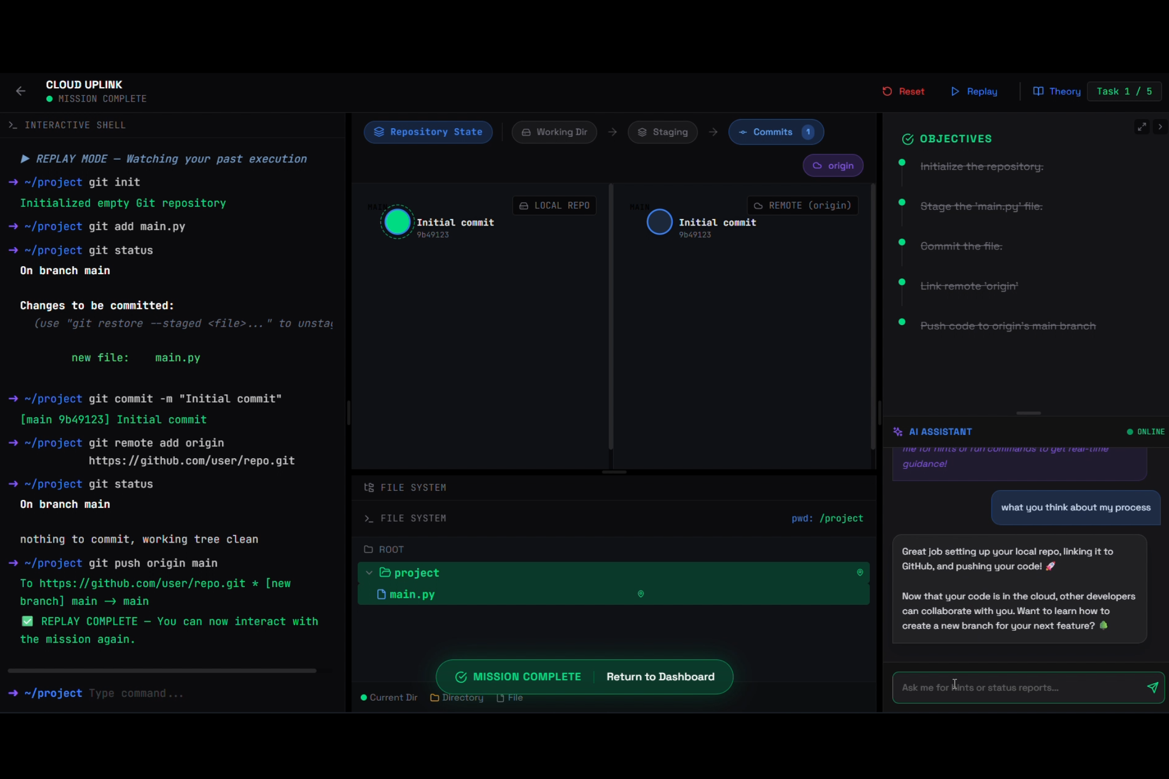Click the back arrow next to Cloud Uplink
This screenshot has height=779, width=1169.
(21, 91)
